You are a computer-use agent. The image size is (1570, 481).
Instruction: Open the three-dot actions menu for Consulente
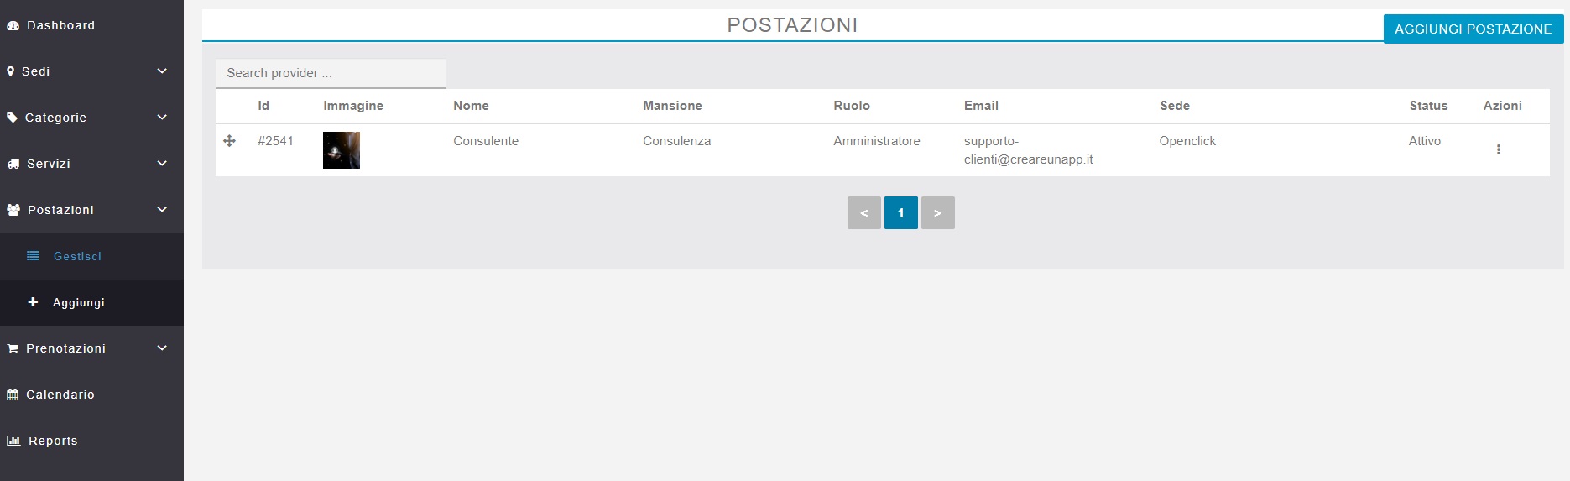click(x=1498, y=149)
